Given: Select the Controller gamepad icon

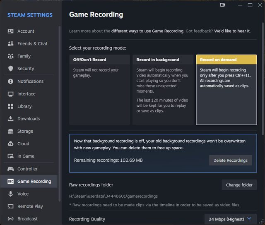Looking at the screenshot, I should coord(11,169).
